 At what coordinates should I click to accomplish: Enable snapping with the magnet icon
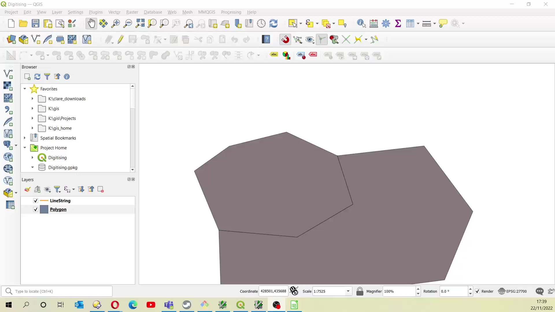click(x=285, y=40)
